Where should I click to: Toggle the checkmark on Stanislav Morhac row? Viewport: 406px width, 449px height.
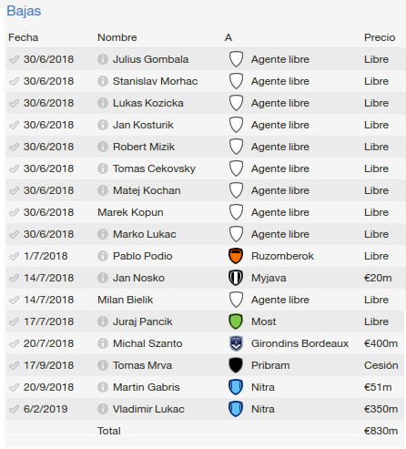tap(14, 81)
